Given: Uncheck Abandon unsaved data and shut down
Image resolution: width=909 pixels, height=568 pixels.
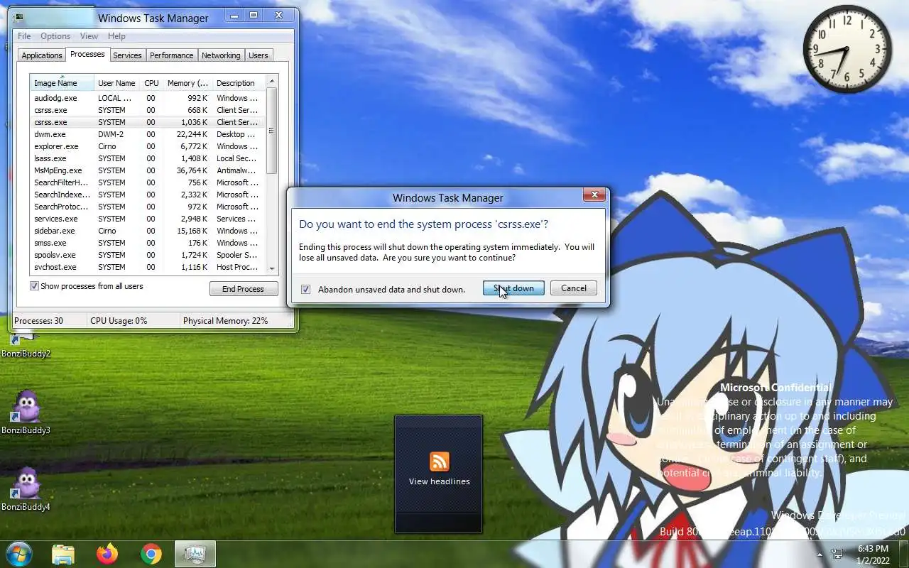Looking at the screenshot, I should tap(306, 289).
